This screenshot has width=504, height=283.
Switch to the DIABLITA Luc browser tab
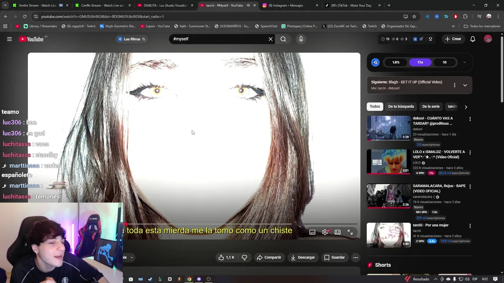pos(165,6)
